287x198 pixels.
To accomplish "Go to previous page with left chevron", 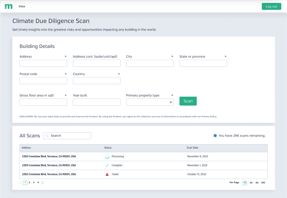I will [21, 183].
